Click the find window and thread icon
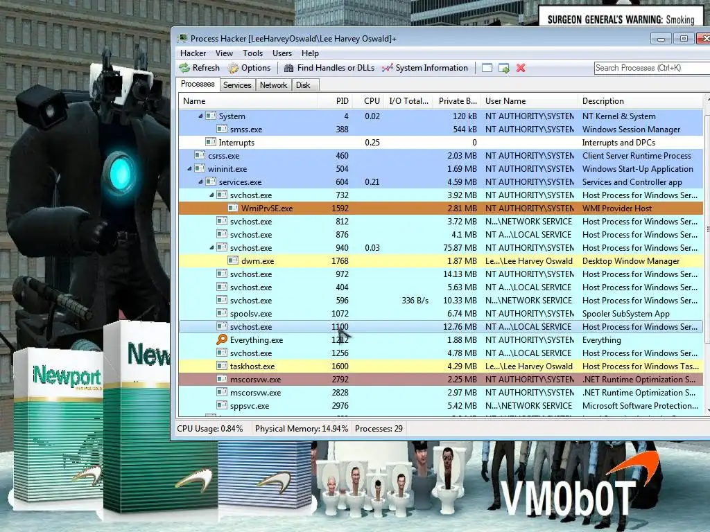Screen dimensions: 710x532 coord(503,68)
